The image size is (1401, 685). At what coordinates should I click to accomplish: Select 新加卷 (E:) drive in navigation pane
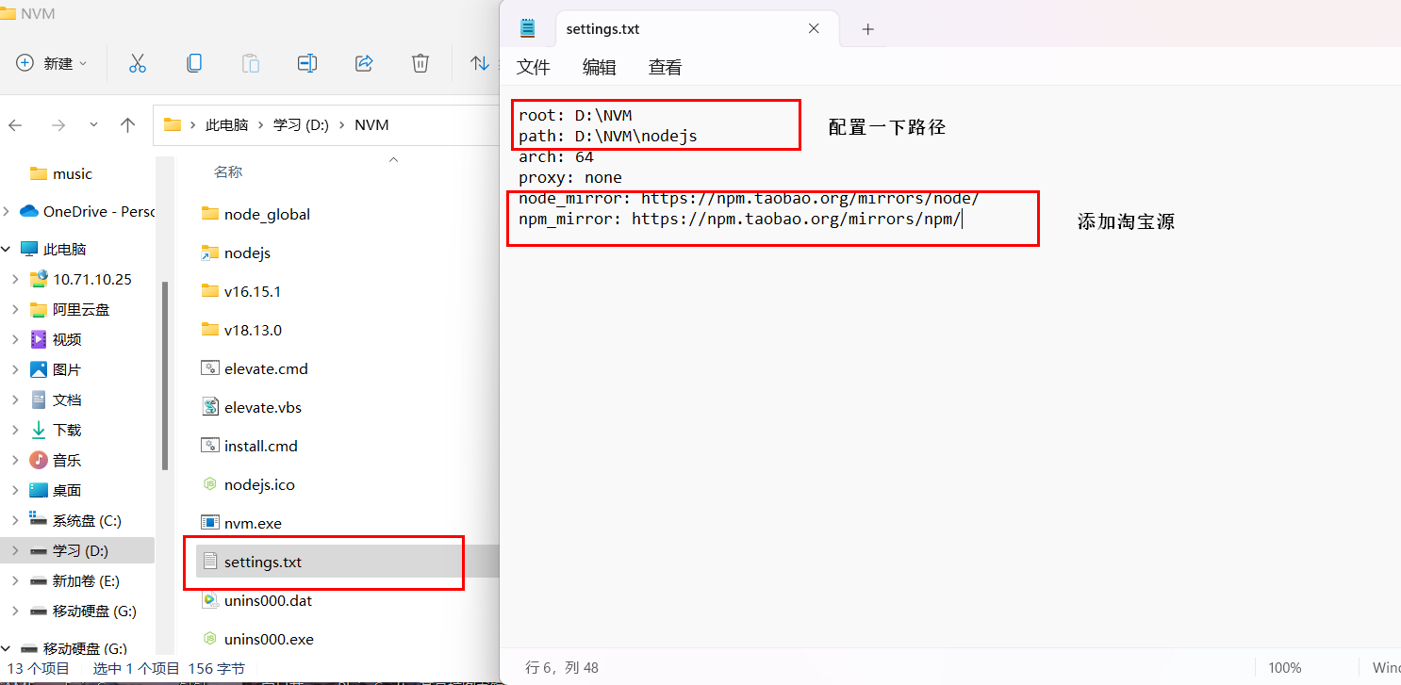click(75, 580)
